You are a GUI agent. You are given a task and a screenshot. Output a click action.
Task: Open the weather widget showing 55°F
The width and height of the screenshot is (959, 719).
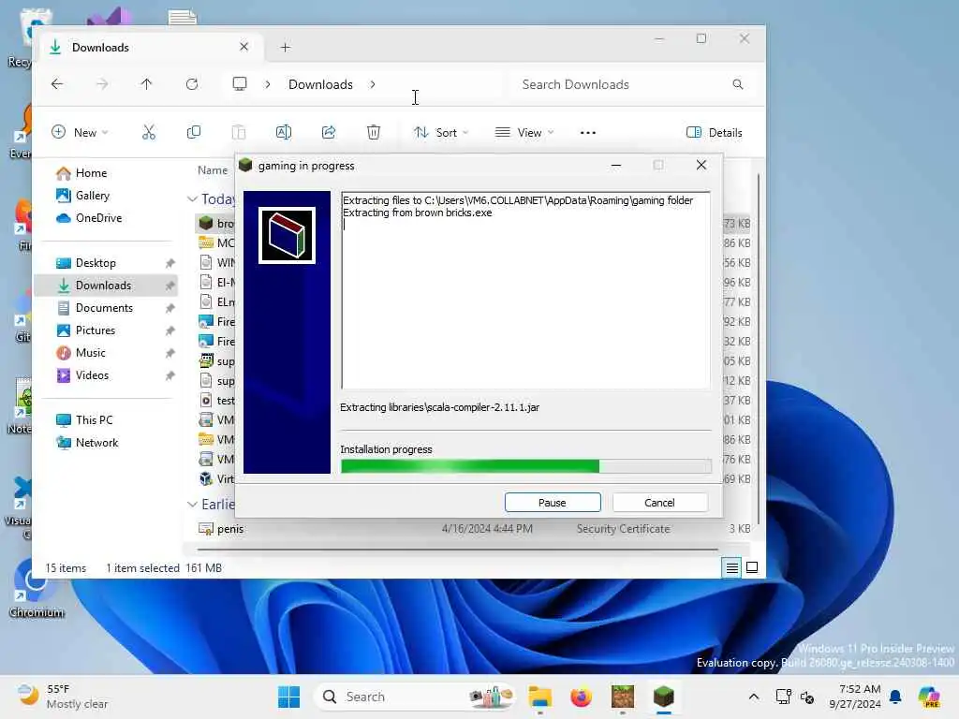[63, 697]
